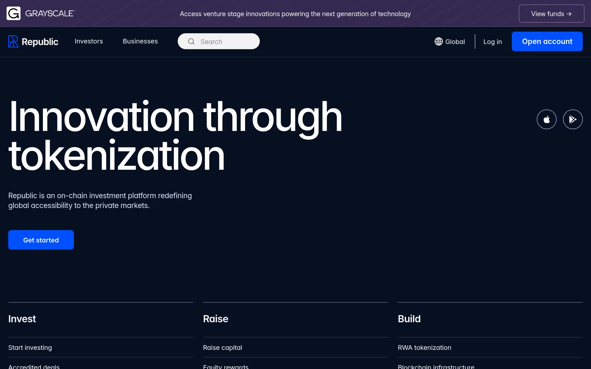
Task: Click the Build section heading
Action: click(409, 319)
